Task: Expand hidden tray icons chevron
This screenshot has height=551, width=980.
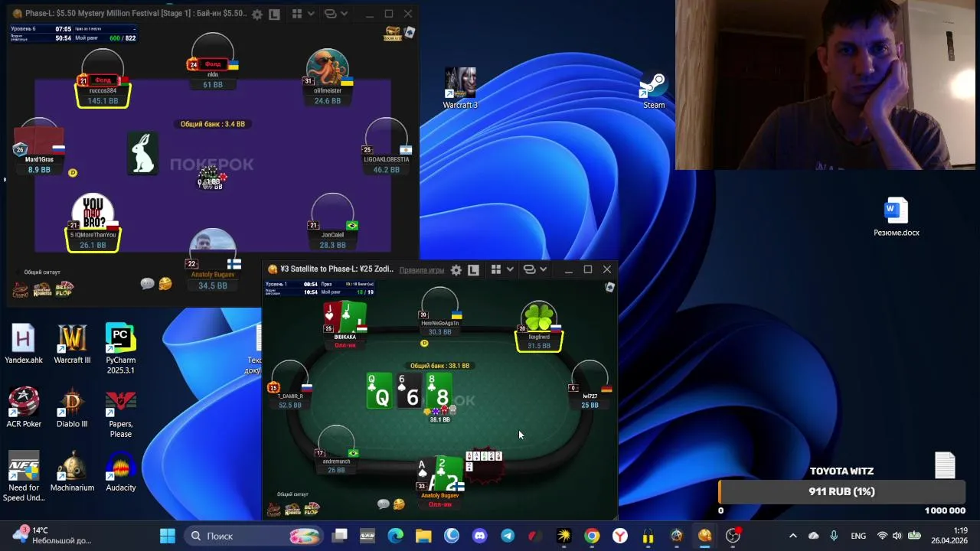Action: (x=792, y=536)
